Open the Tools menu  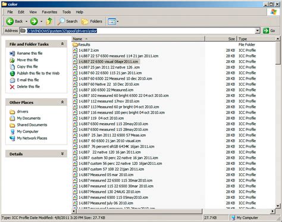67,12
